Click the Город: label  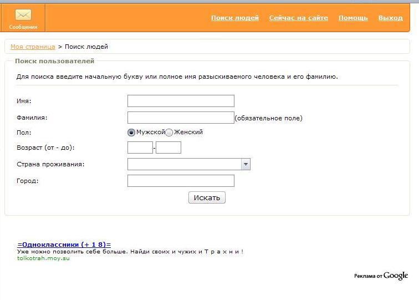click(28, 181)
